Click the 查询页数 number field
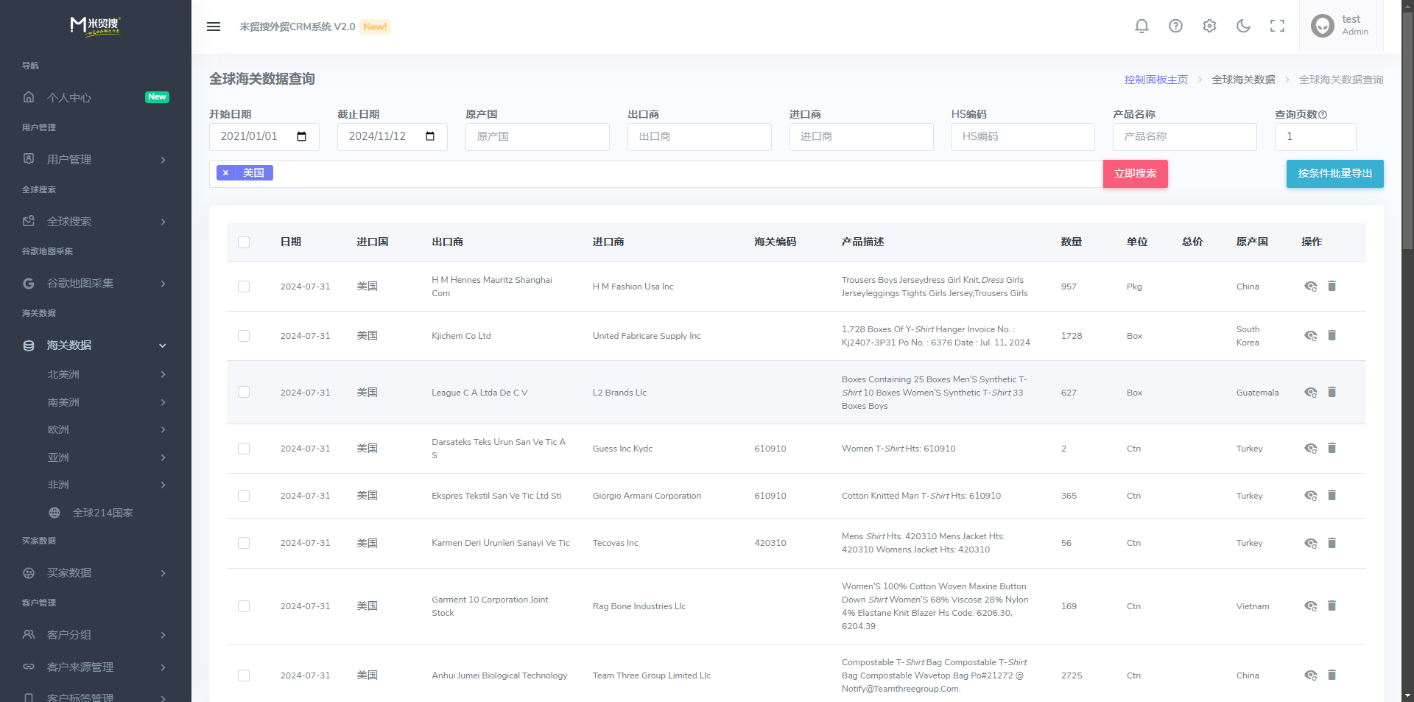1414x702 pixels. pos(1315,137)
